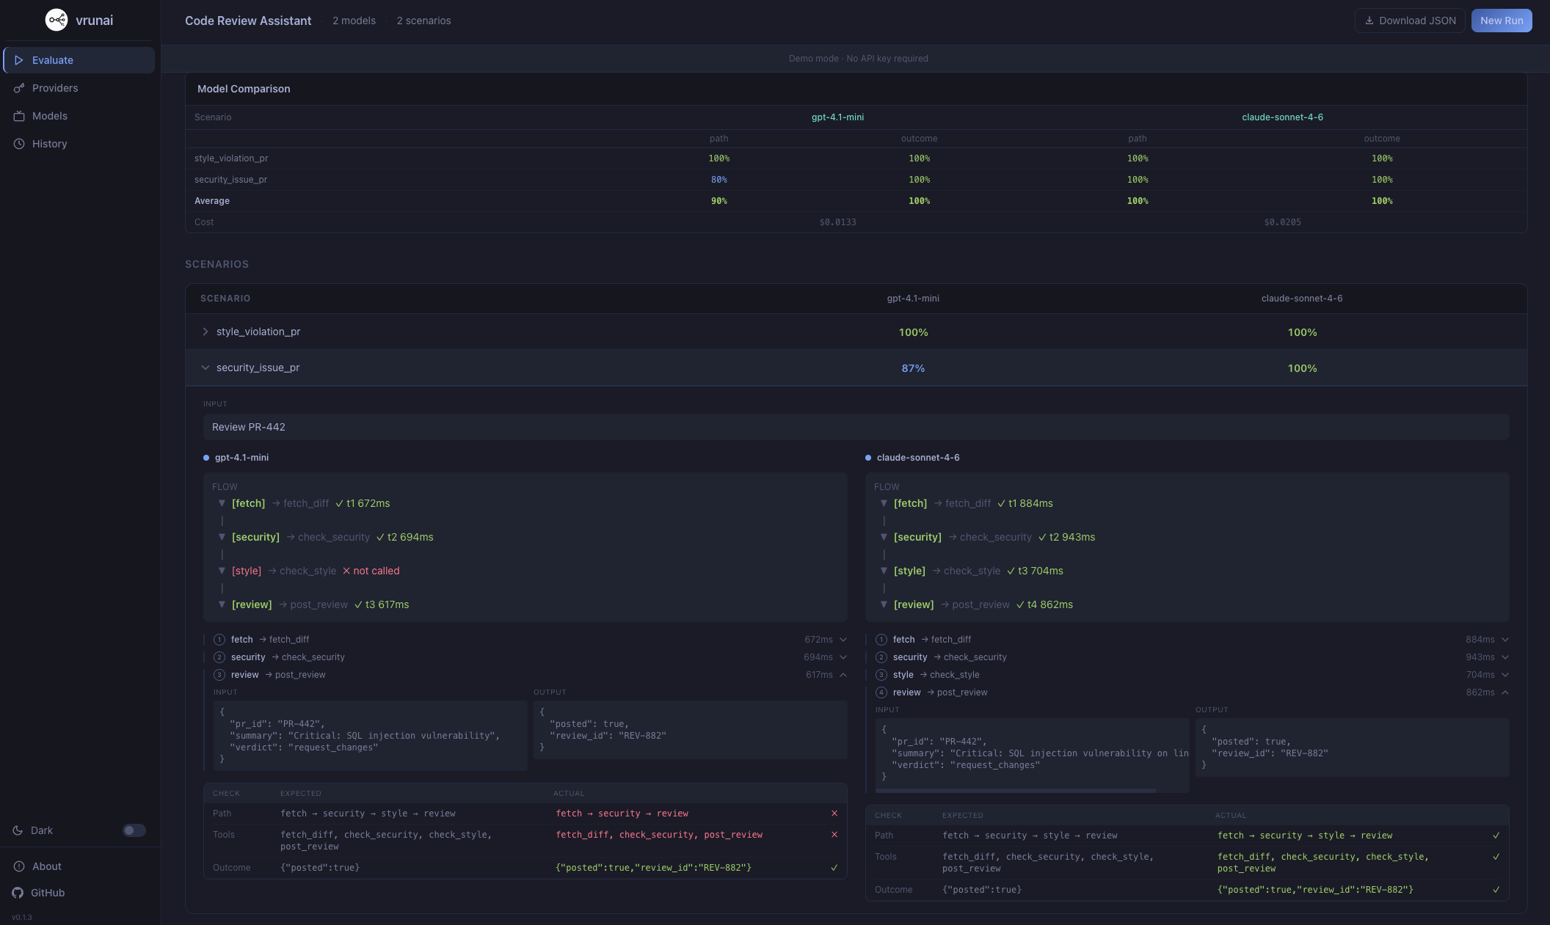Expand claude security step 943ms chevron

1505,657
